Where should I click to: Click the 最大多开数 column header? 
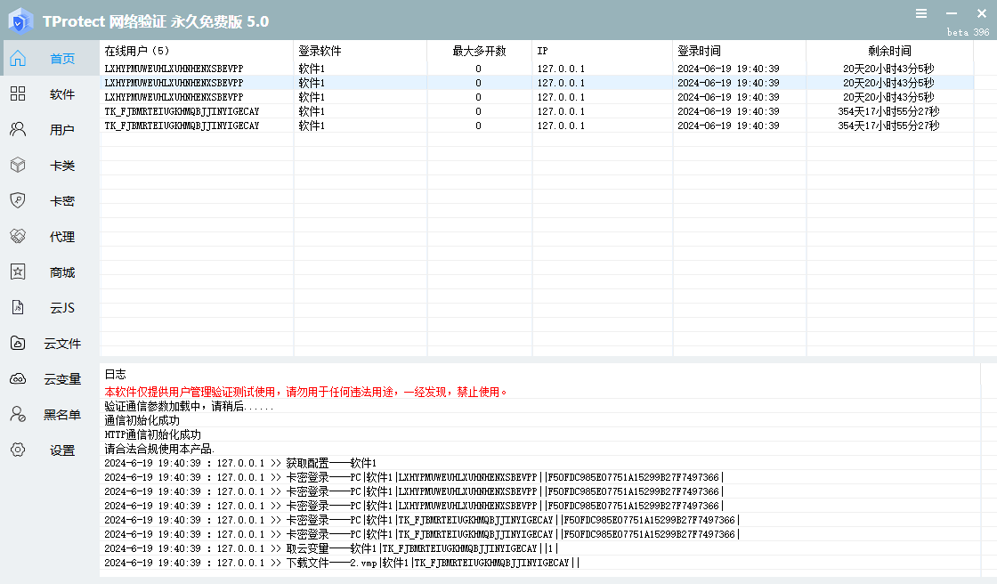coord(478,51)
